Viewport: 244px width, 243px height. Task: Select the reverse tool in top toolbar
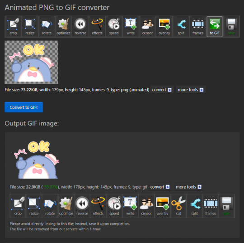(x=80, y=27)
